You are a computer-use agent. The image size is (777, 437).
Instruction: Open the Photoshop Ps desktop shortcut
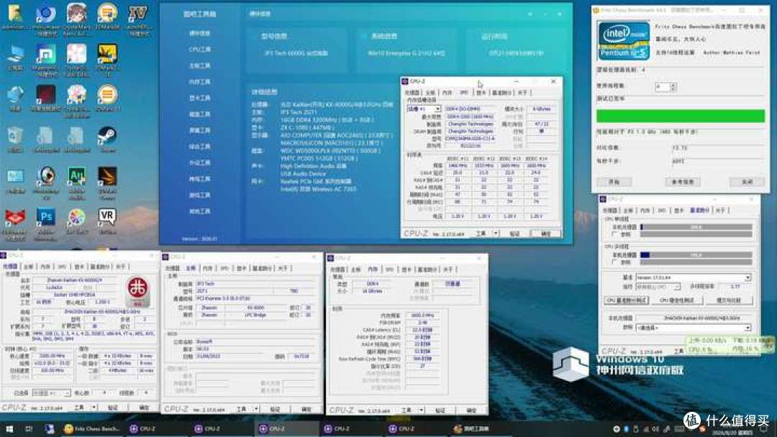click(x=46, y=217)
